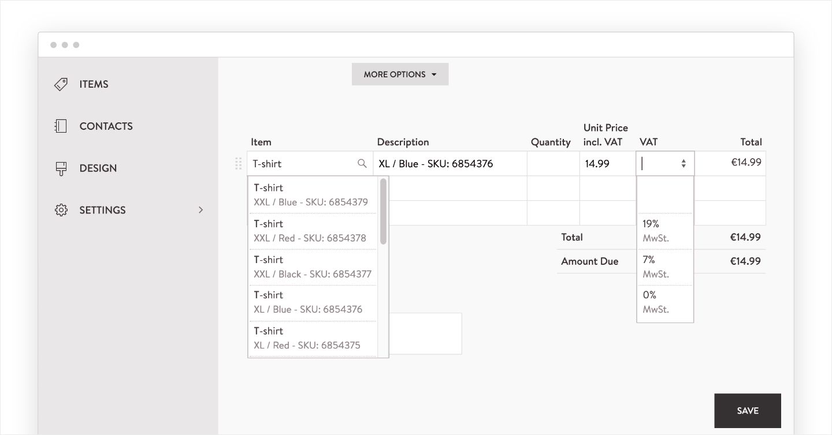Click the Amount Due €14.99 value

(x=745, y=261)
